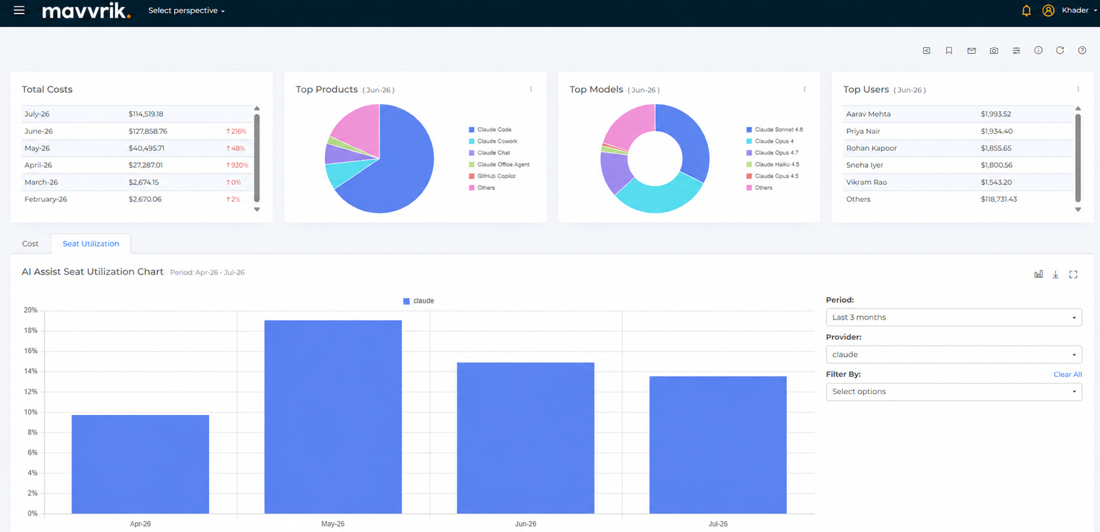This screenshot has height=532, width=1100.
Task: Click the Clear All filters link
Action: pyautogui.click(x=1068, y=375)
